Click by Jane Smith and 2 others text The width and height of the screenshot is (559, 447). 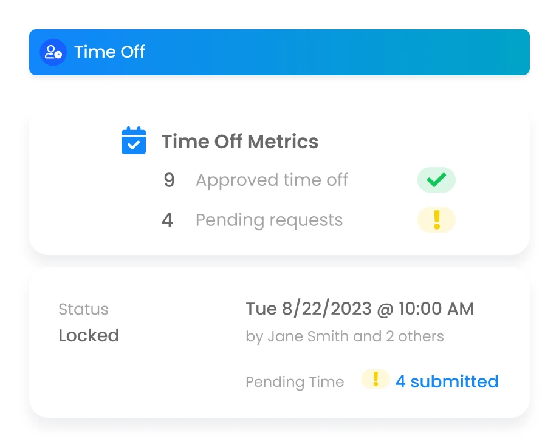pos(345,336)
